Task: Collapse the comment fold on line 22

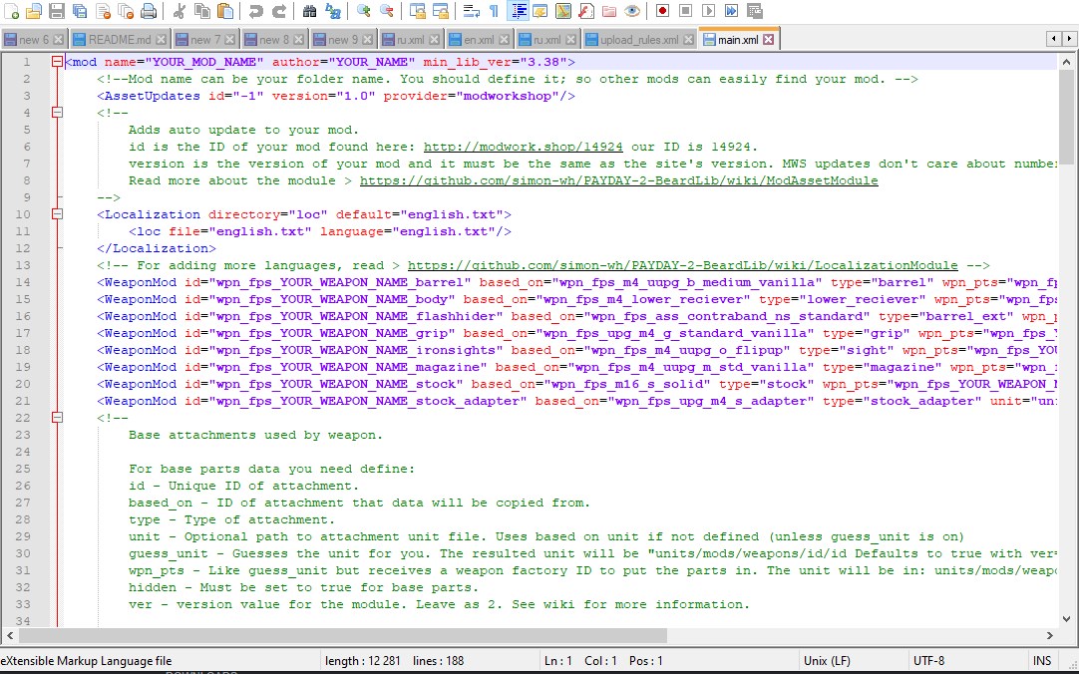Action: 57,418
